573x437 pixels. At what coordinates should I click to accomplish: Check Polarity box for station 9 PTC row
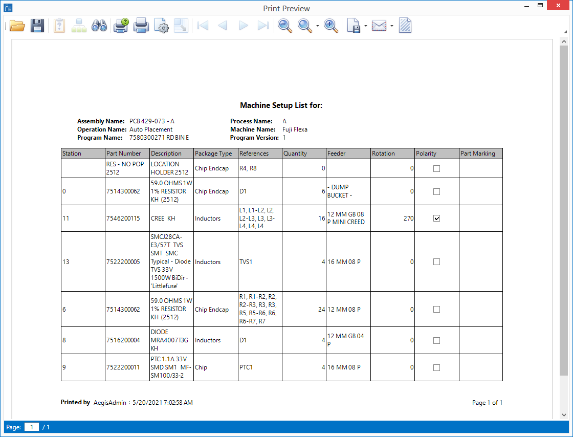click(436, 367)
